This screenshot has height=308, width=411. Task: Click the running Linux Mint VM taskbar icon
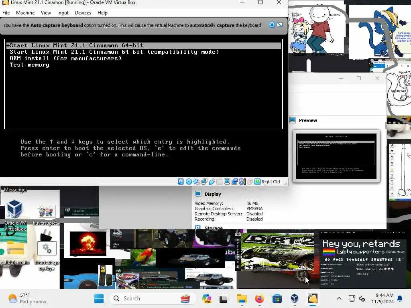pos(312,298)
